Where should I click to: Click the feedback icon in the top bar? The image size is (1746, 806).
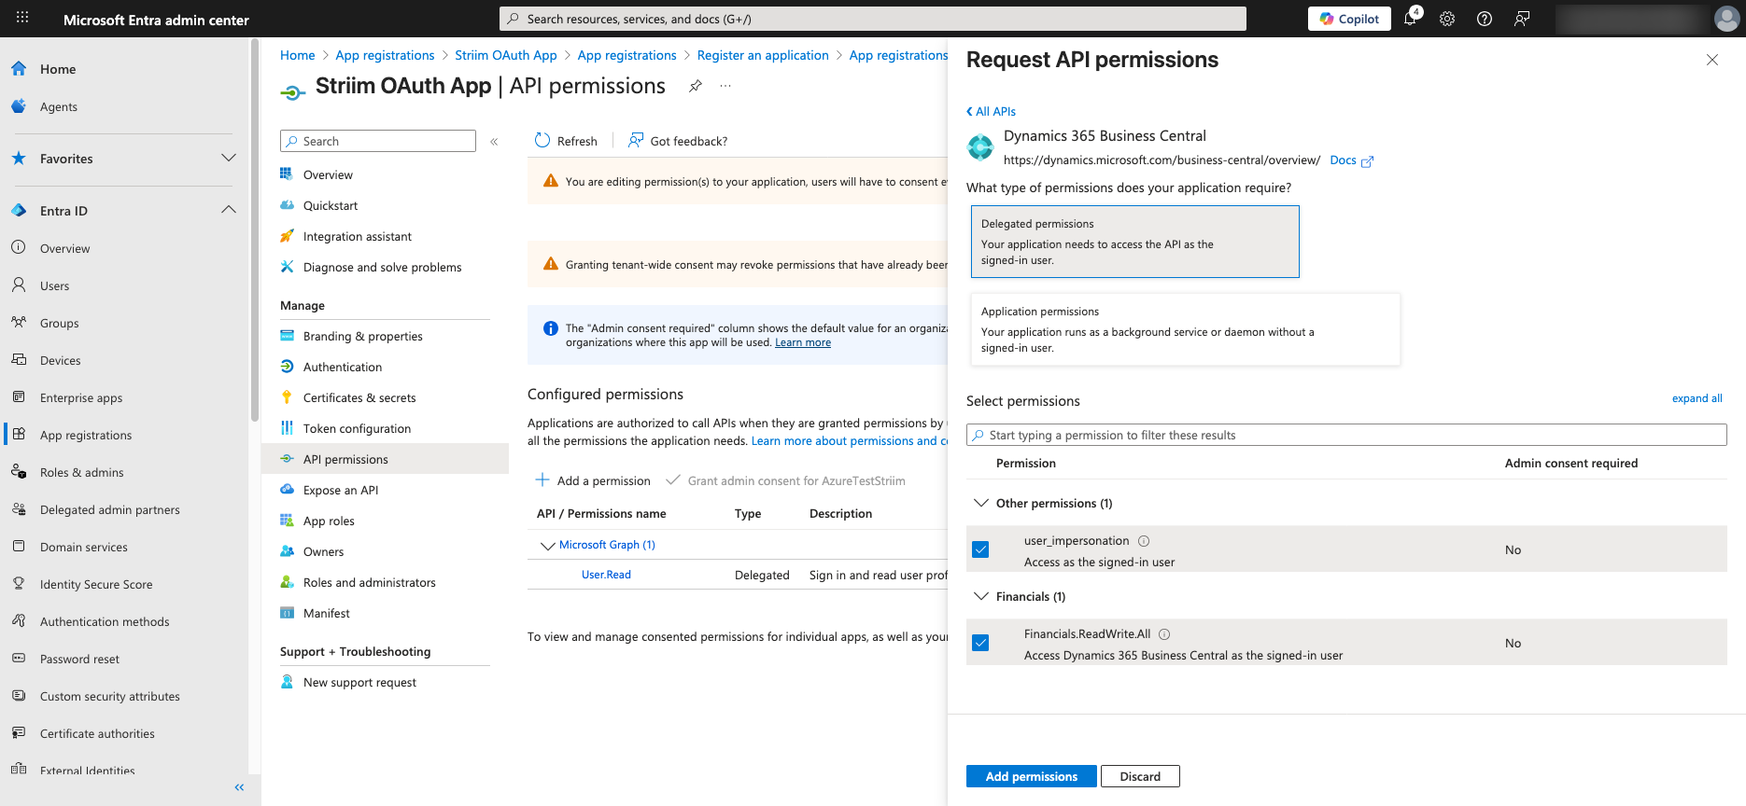(x=1522, y=19)
